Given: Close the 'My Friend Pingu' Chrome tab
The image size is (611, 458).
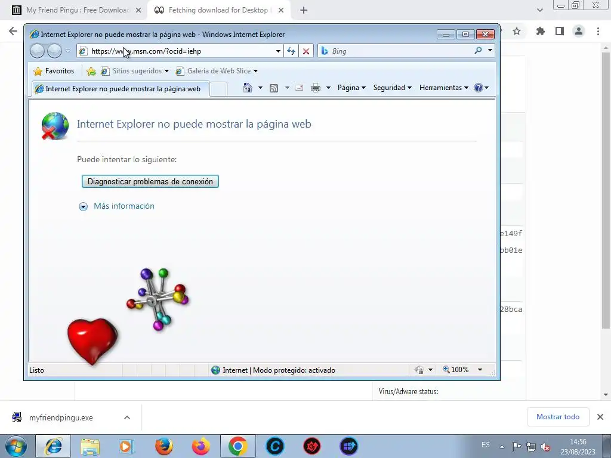Looking at the screenshot, I should pos(138,11).
